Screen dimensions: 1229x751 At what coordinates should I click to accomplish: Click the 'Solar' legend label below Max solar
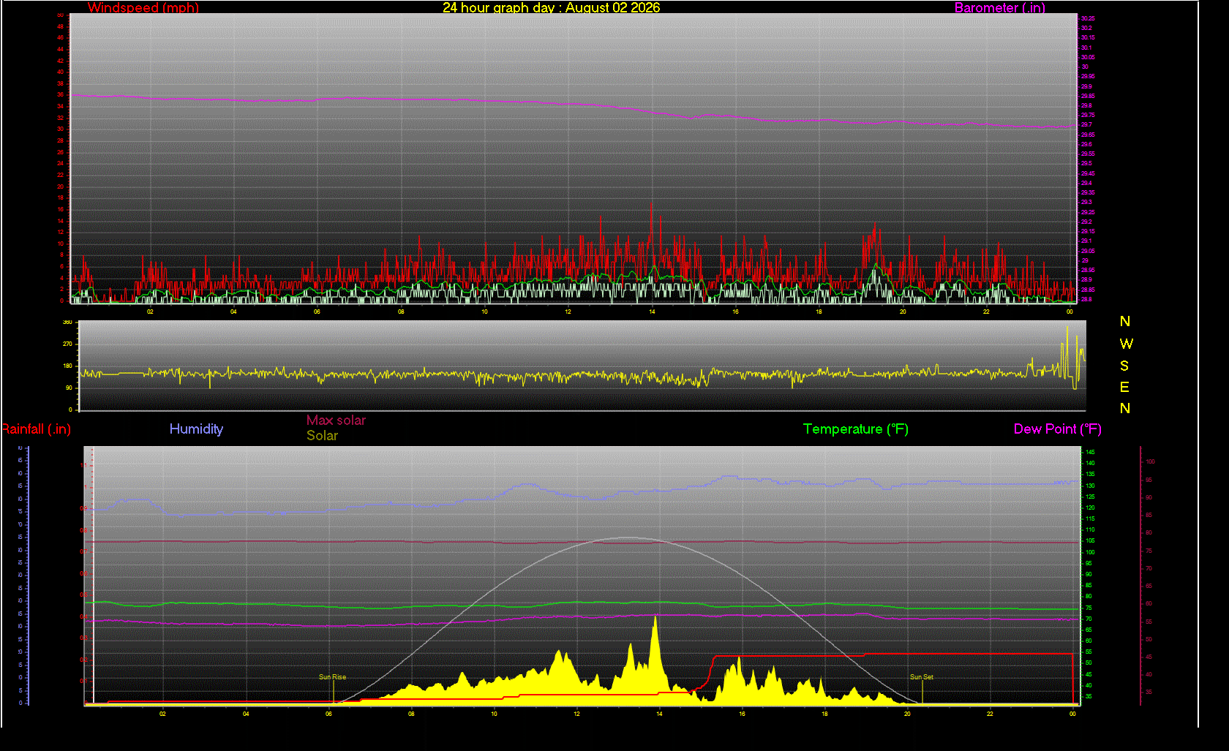point(322,436)
